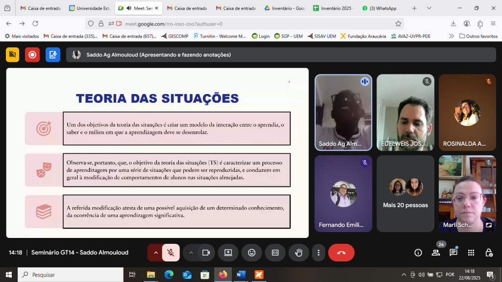The image size is (502, 282).
Task: Switch to the WhatsApp browser tab
Action: pyautogui.click(x=379, y=8)
